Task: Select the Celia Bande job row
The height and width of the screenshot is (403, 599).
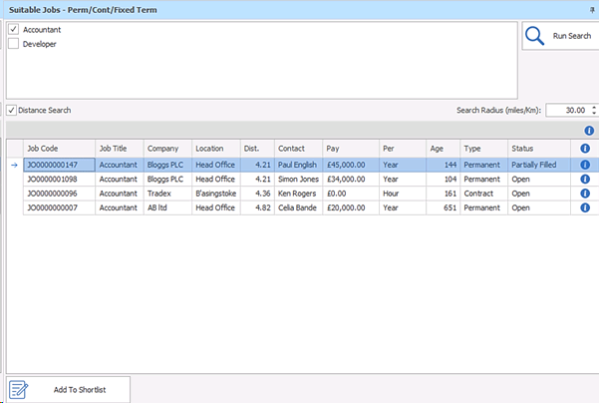Action: coord(299,207)
